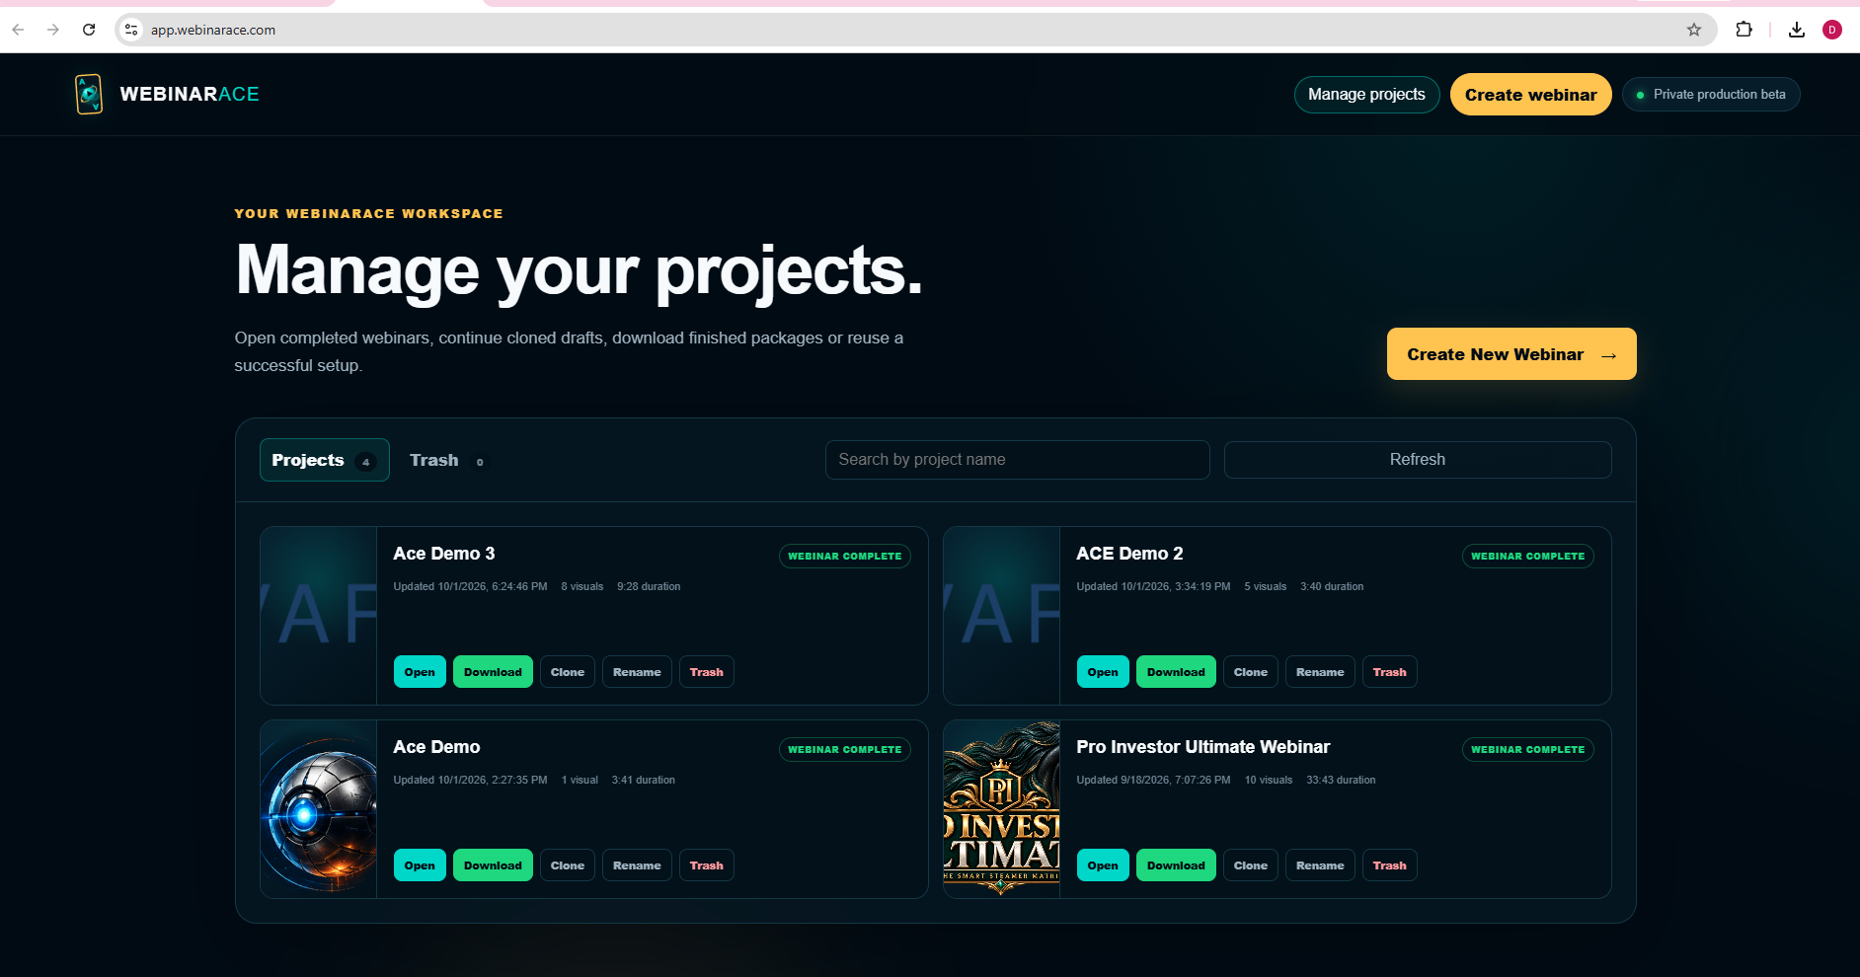Trash the Ace Demo 3 project
Image resolution: width=1860 pixels, height=977 pixels.
pos(707,672)
